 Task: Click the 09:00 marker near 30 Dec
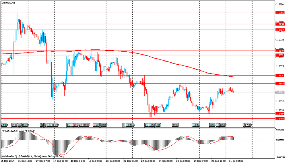(x=212, y=125)
